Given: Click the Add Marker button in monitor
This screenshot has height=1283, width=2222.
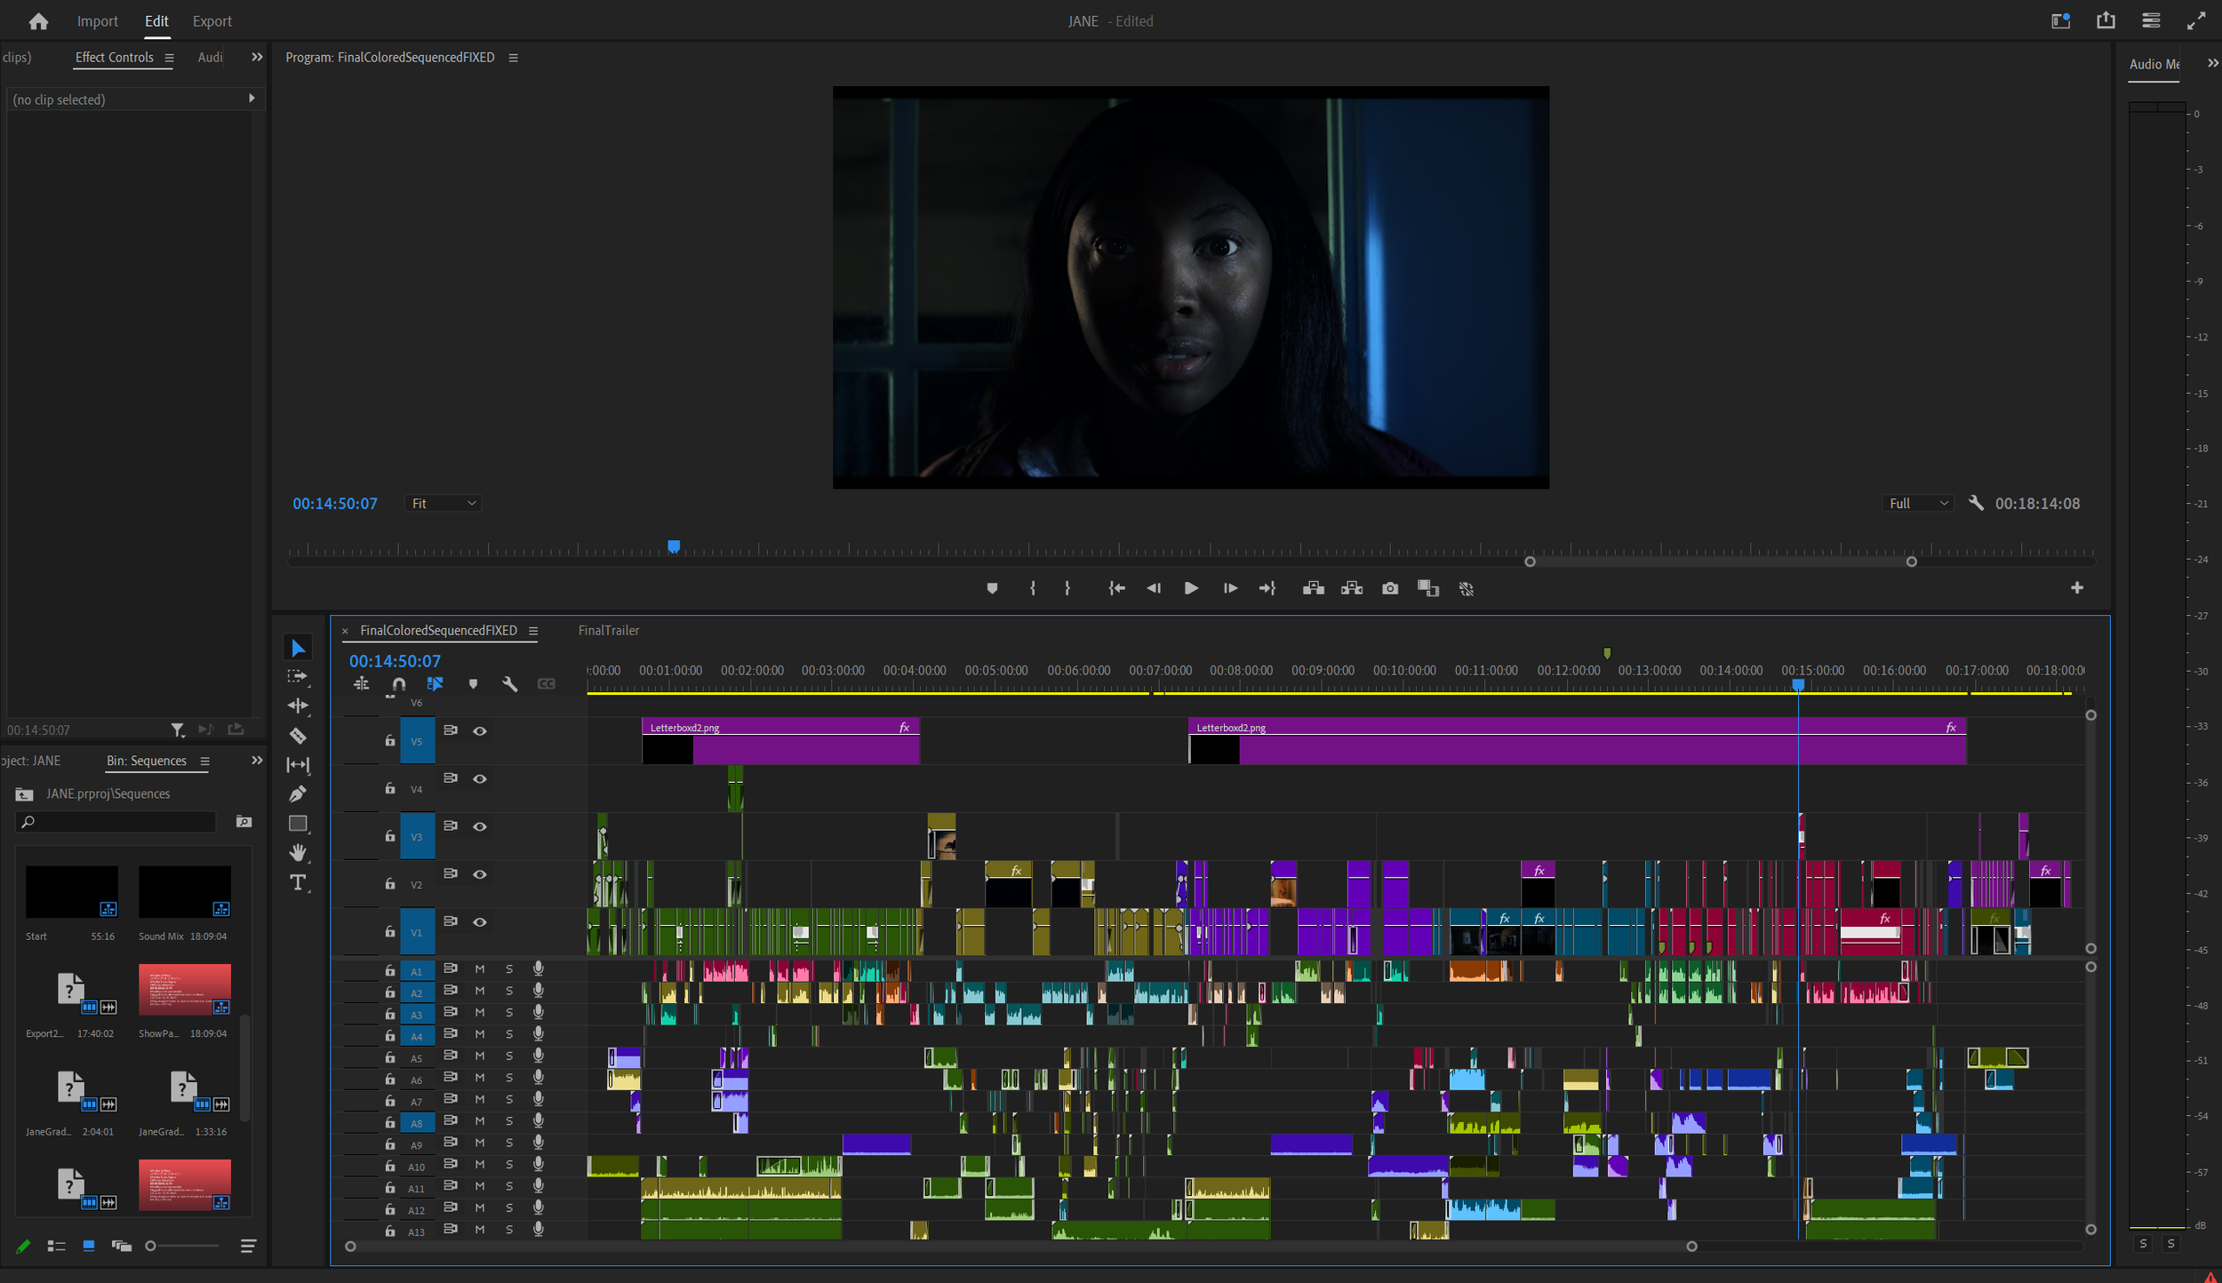Looking at the screenshot, I should 992,588.
